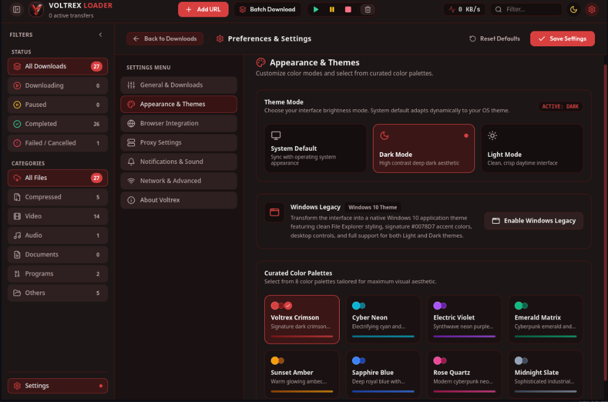Pause all with the yellow pause icon
Screen dimensions: 608x402
[332, 10]
